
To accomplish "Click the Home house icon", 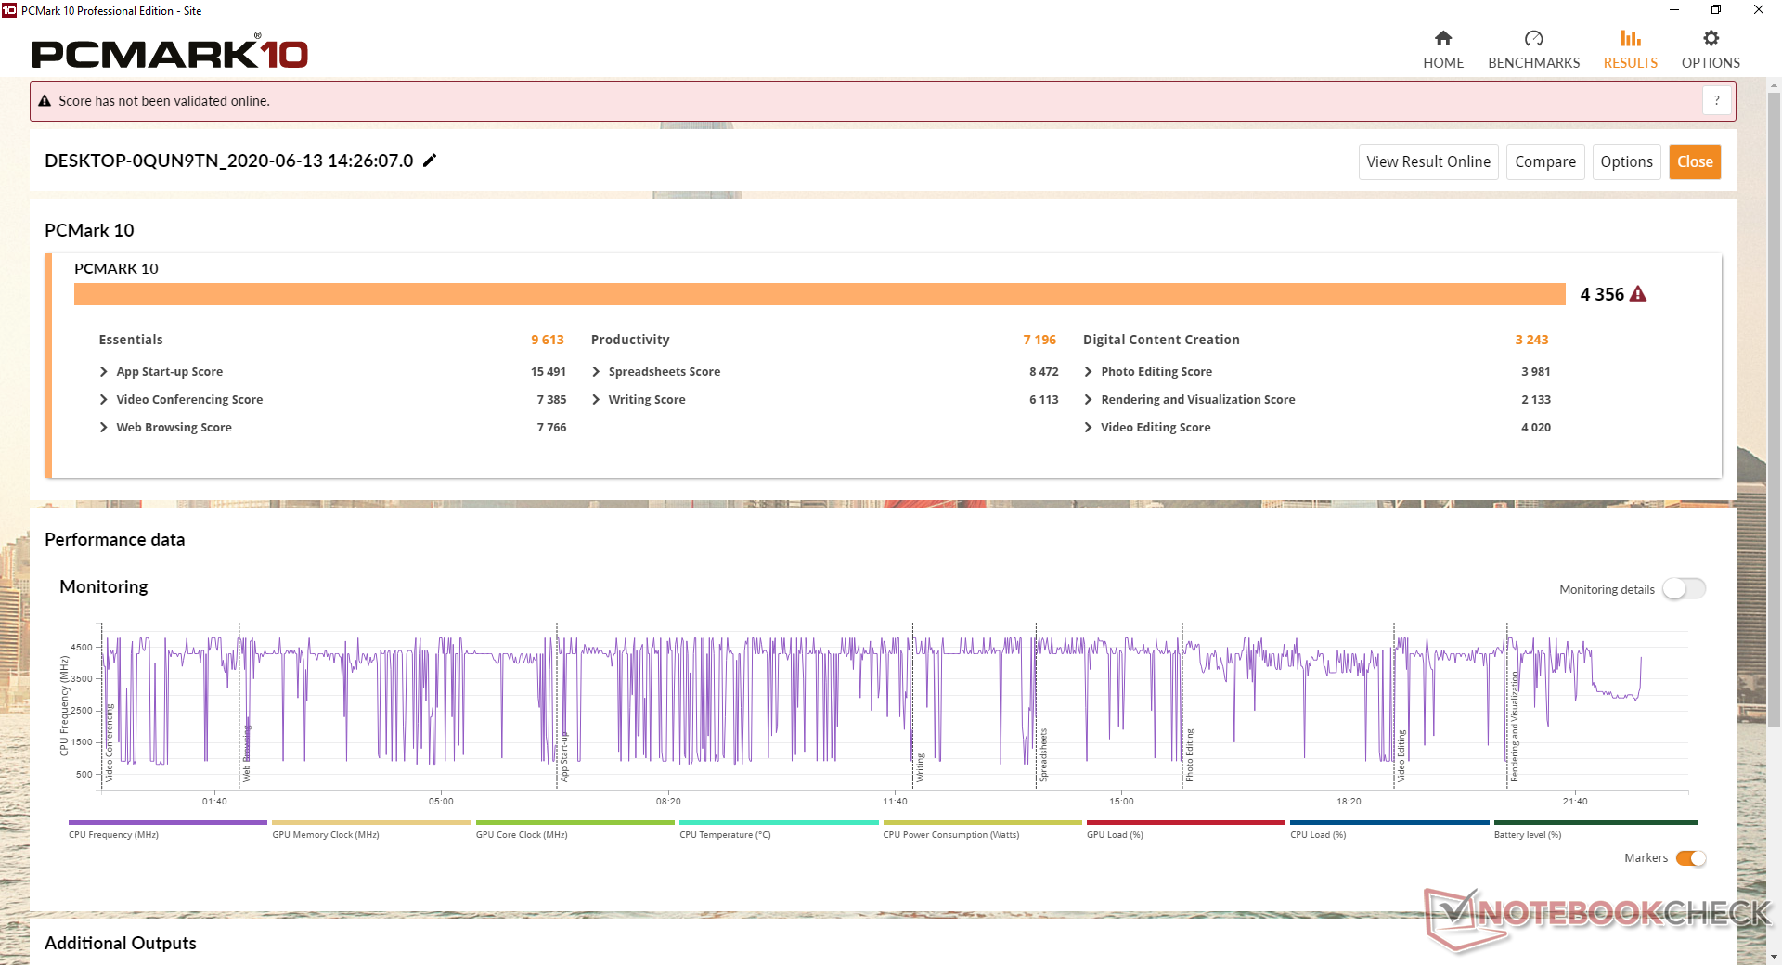I will [x=1442, y=39].
